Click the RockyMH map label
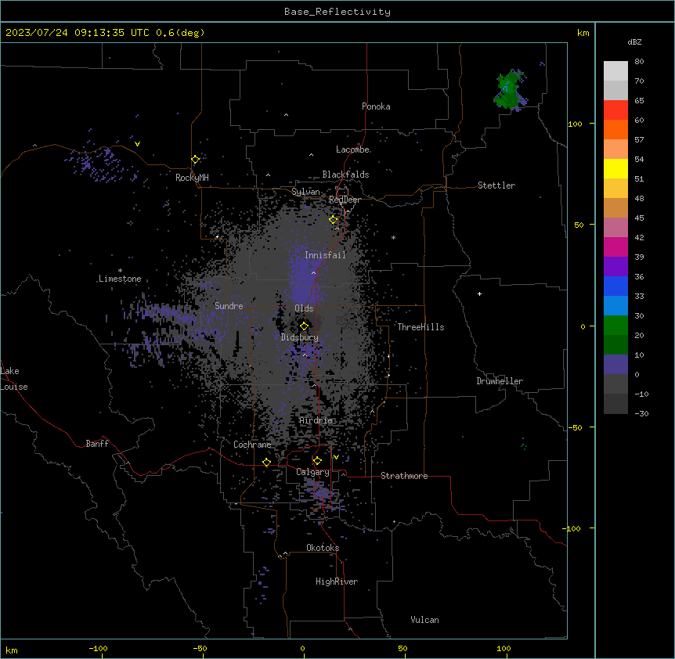Viewport: 675px width, 659px height. point(192,178)
